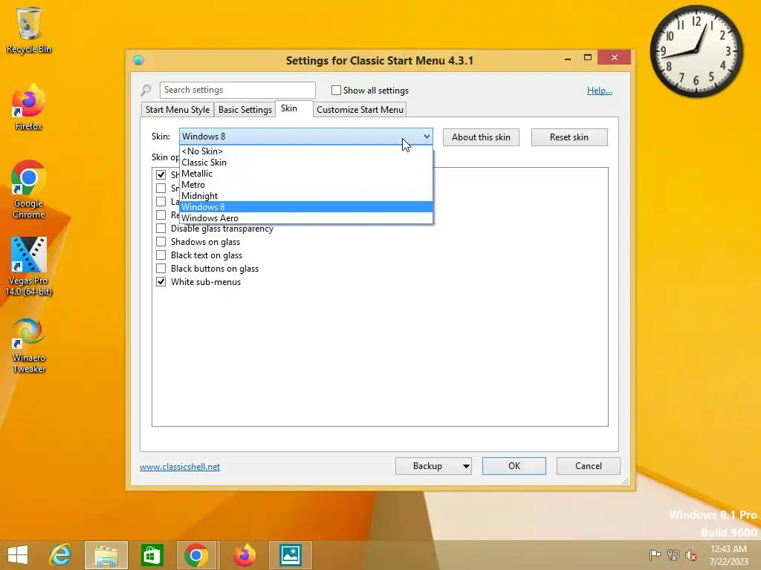The width and height of the screenshot is (761, 570).
Task: Click the search magnifier icon
Action: point(146,90)
